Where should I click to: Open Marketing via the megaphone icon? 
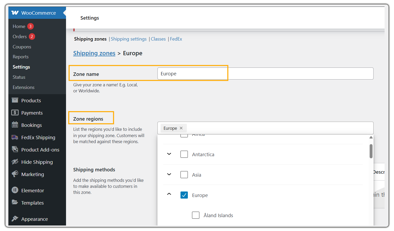[x=15, y=174]
